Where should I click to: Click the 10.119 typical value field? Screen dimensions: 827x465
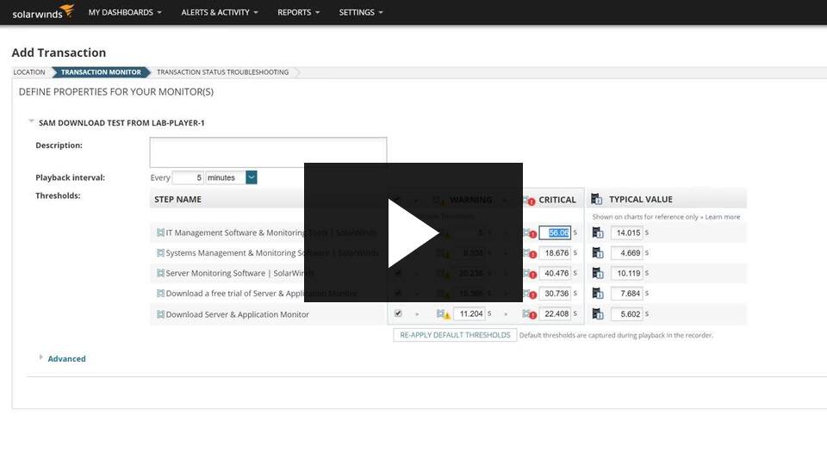click(x=626, y=273)
